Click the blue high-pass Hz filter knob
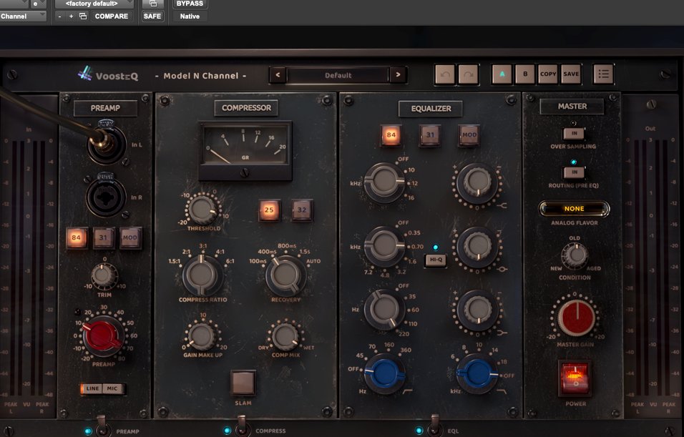Viewport: 684px width, 437px height. tap(385, 374)
